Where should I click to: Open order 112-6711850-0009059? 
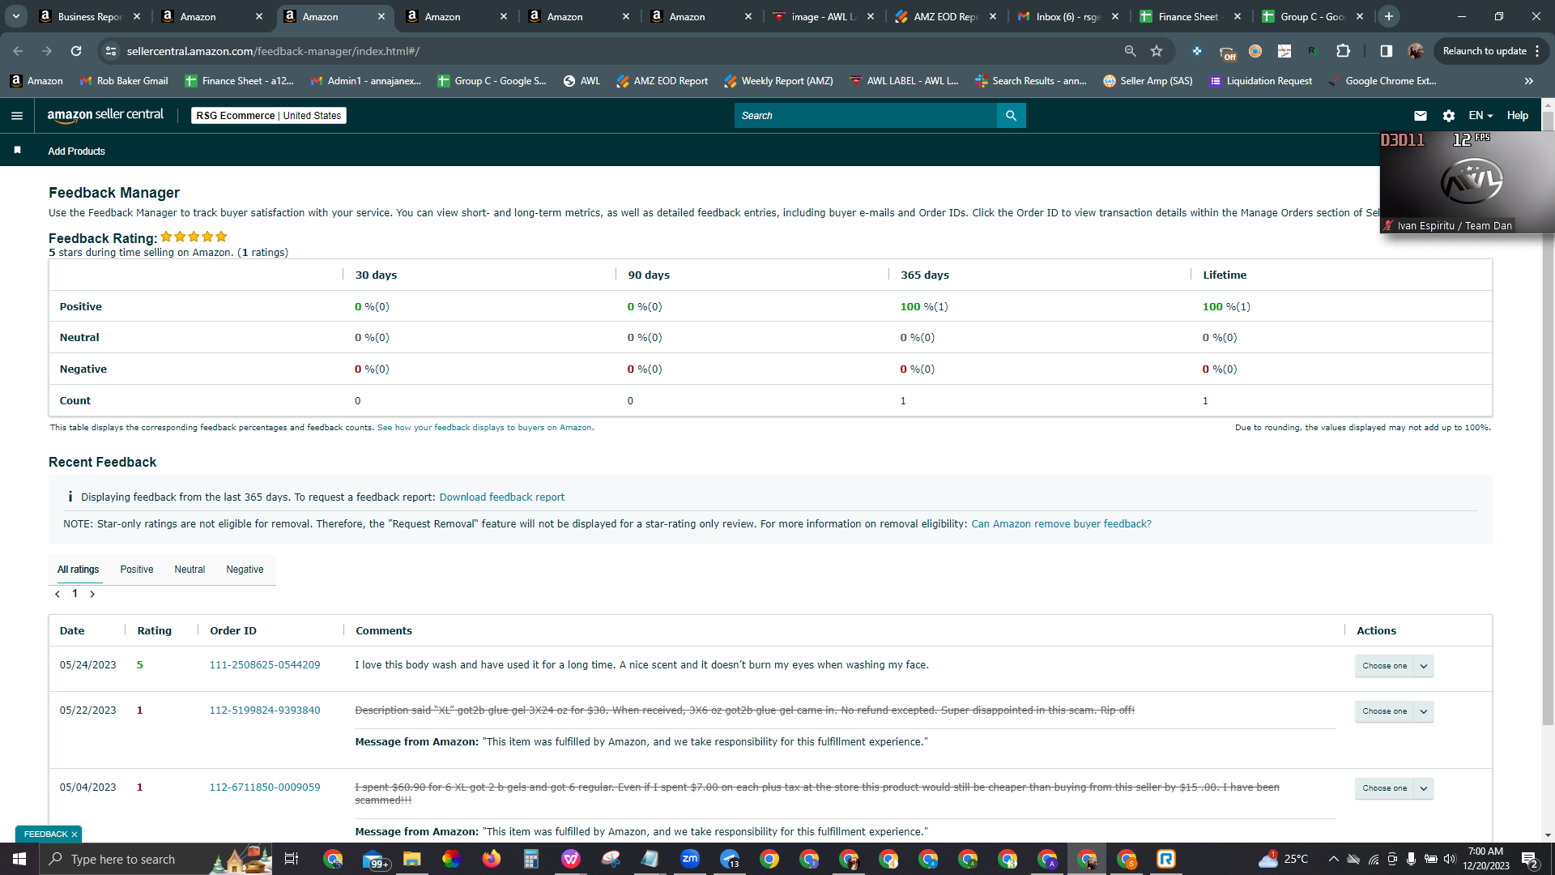265,787
